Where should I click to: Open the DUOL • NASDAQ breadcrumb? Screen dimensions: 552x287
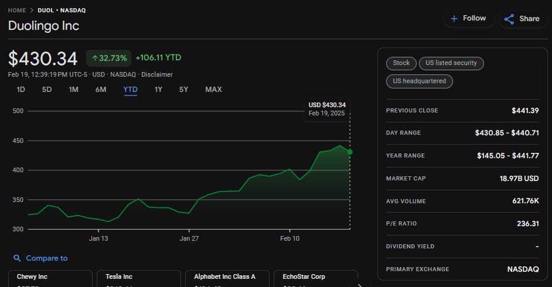(62, 10)
